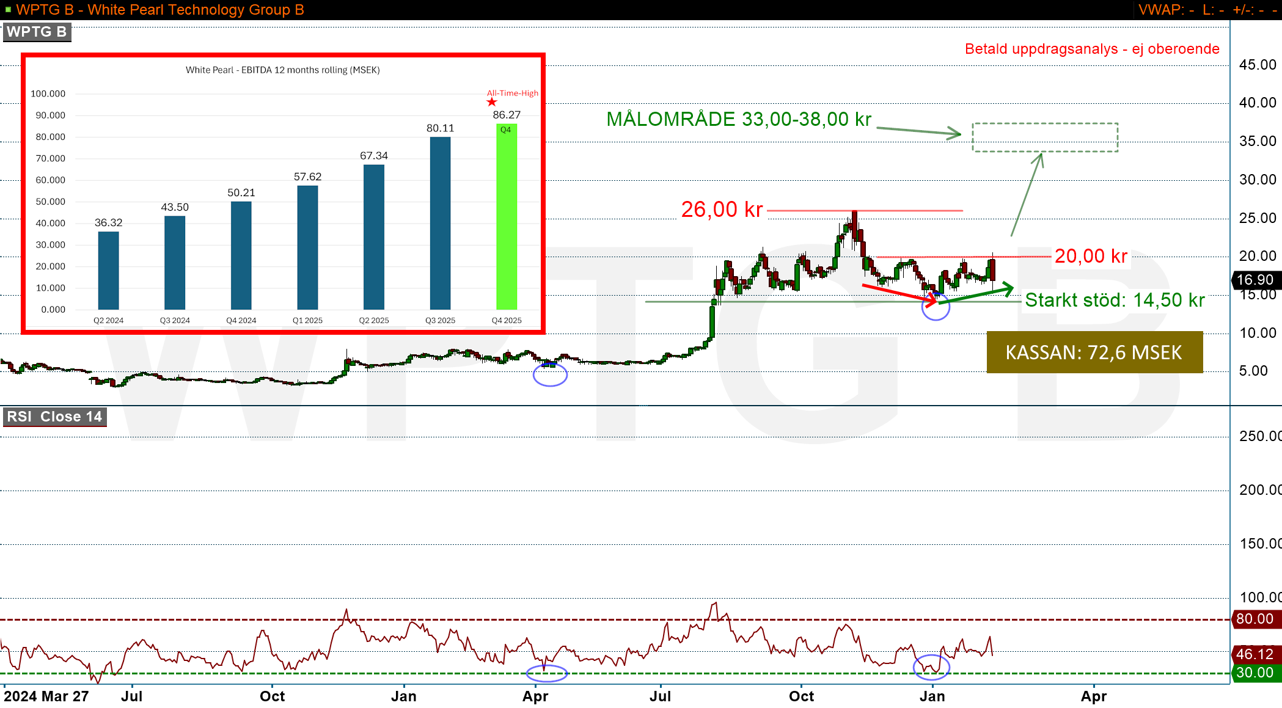Click the red 80.00 RSI overbought tag
This screenshot has height=708, width=1282.
[1255, 619]
